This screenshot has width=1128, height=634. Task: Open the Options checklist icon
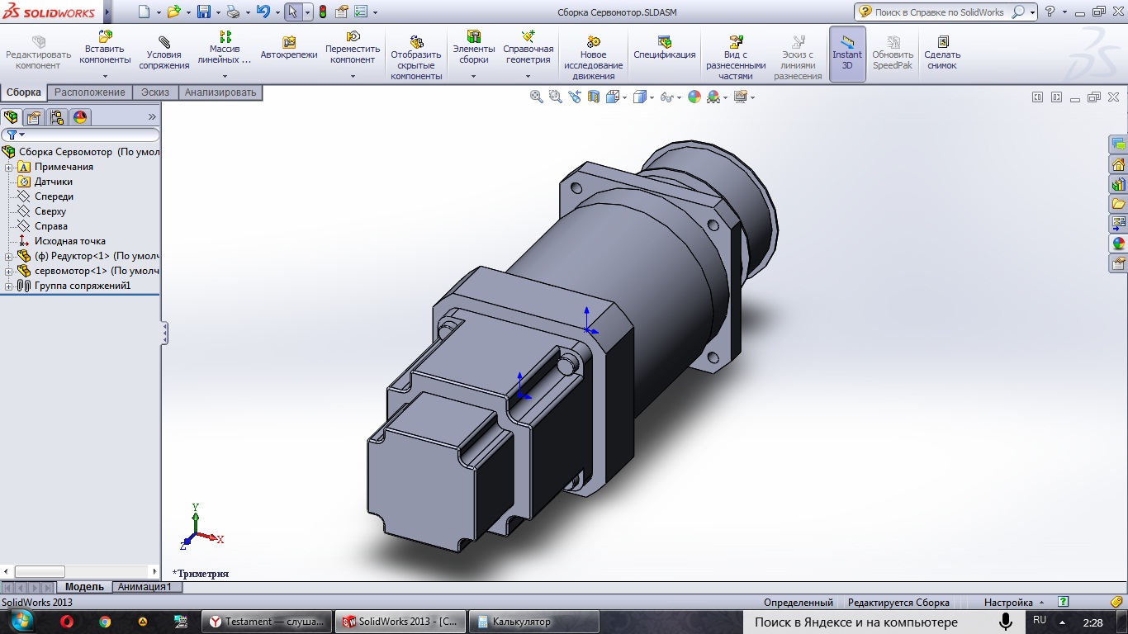[360, 12]
